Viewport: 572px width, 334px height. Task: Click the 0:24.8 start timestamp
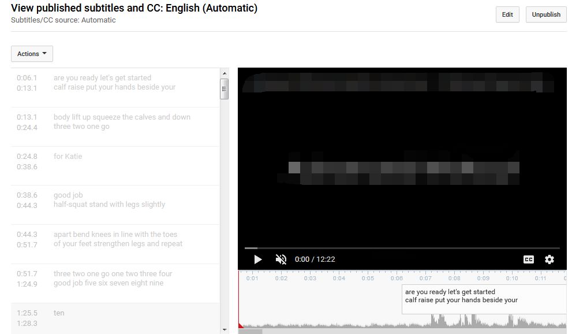(x=27, y=156)
